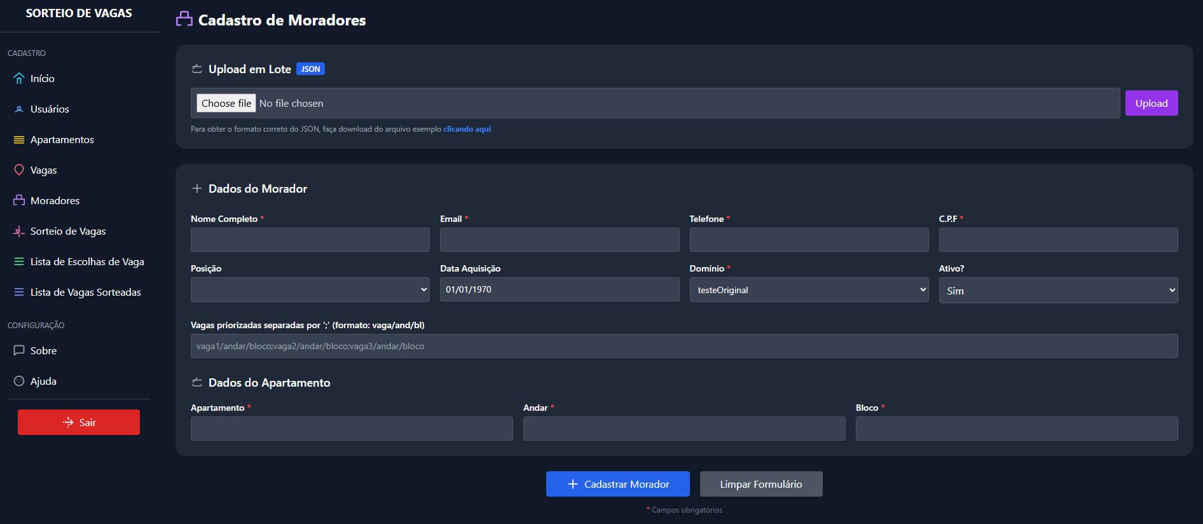
Task: Click the purple Moradores sidebar icon
Action: point(19,201)
